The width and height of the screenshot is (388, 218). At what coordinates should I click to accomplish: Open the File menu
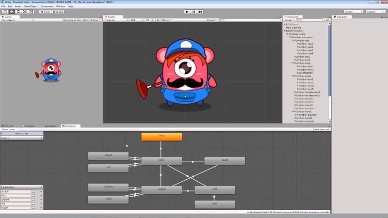click(x=3, y=6)
